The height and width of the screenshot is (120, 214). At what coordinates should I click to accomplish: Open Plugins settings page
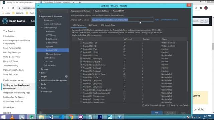(x=44, y=77)
